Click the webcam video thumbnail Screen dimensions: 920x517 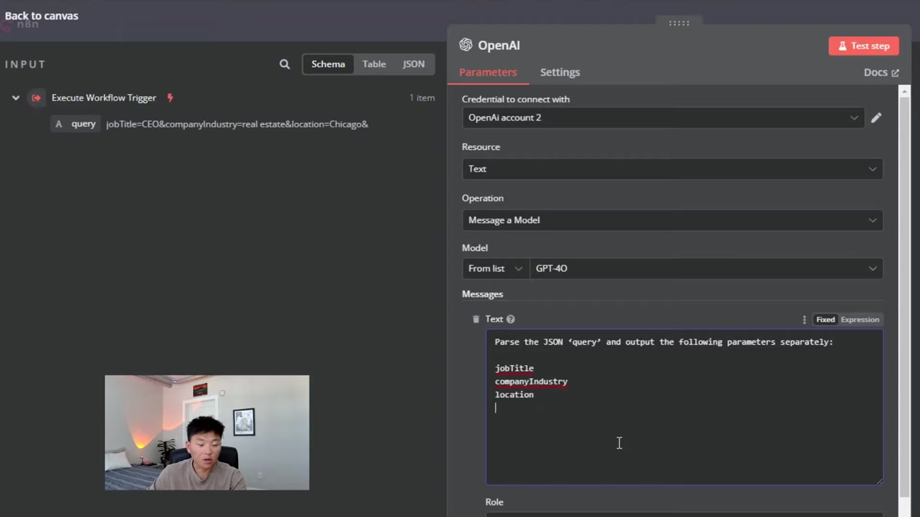coord(207,432)
